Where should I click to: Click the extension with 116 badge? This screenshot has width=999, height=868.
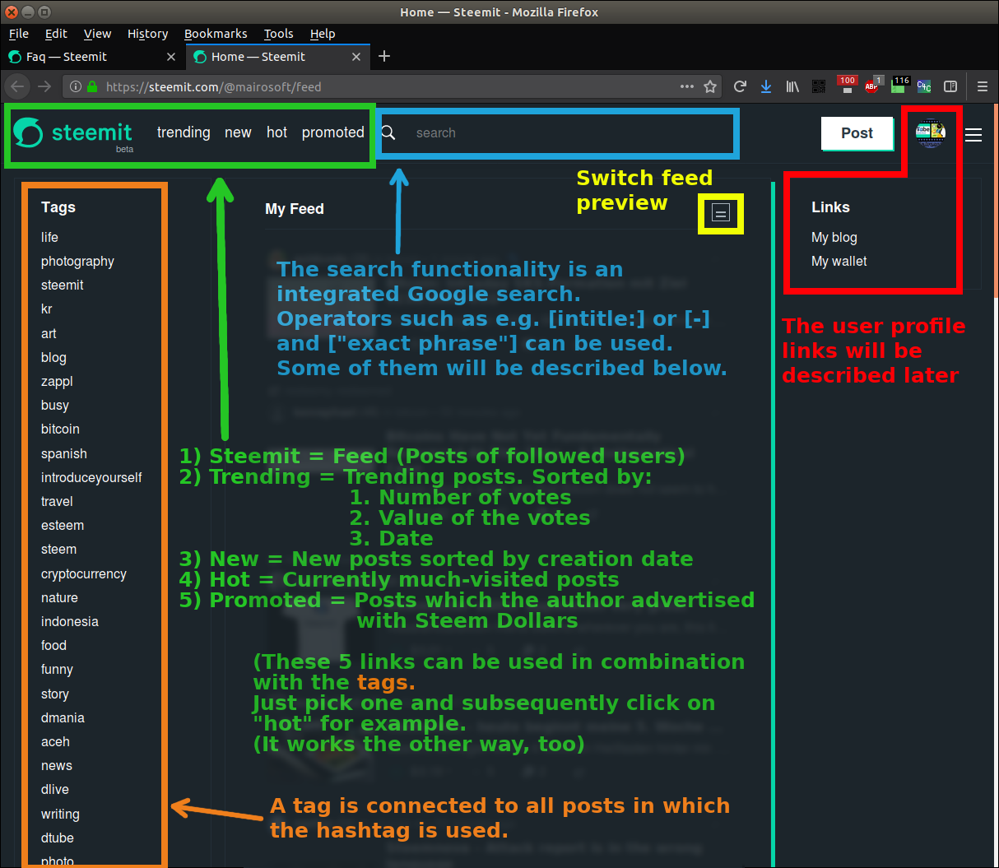pos(900,85)
